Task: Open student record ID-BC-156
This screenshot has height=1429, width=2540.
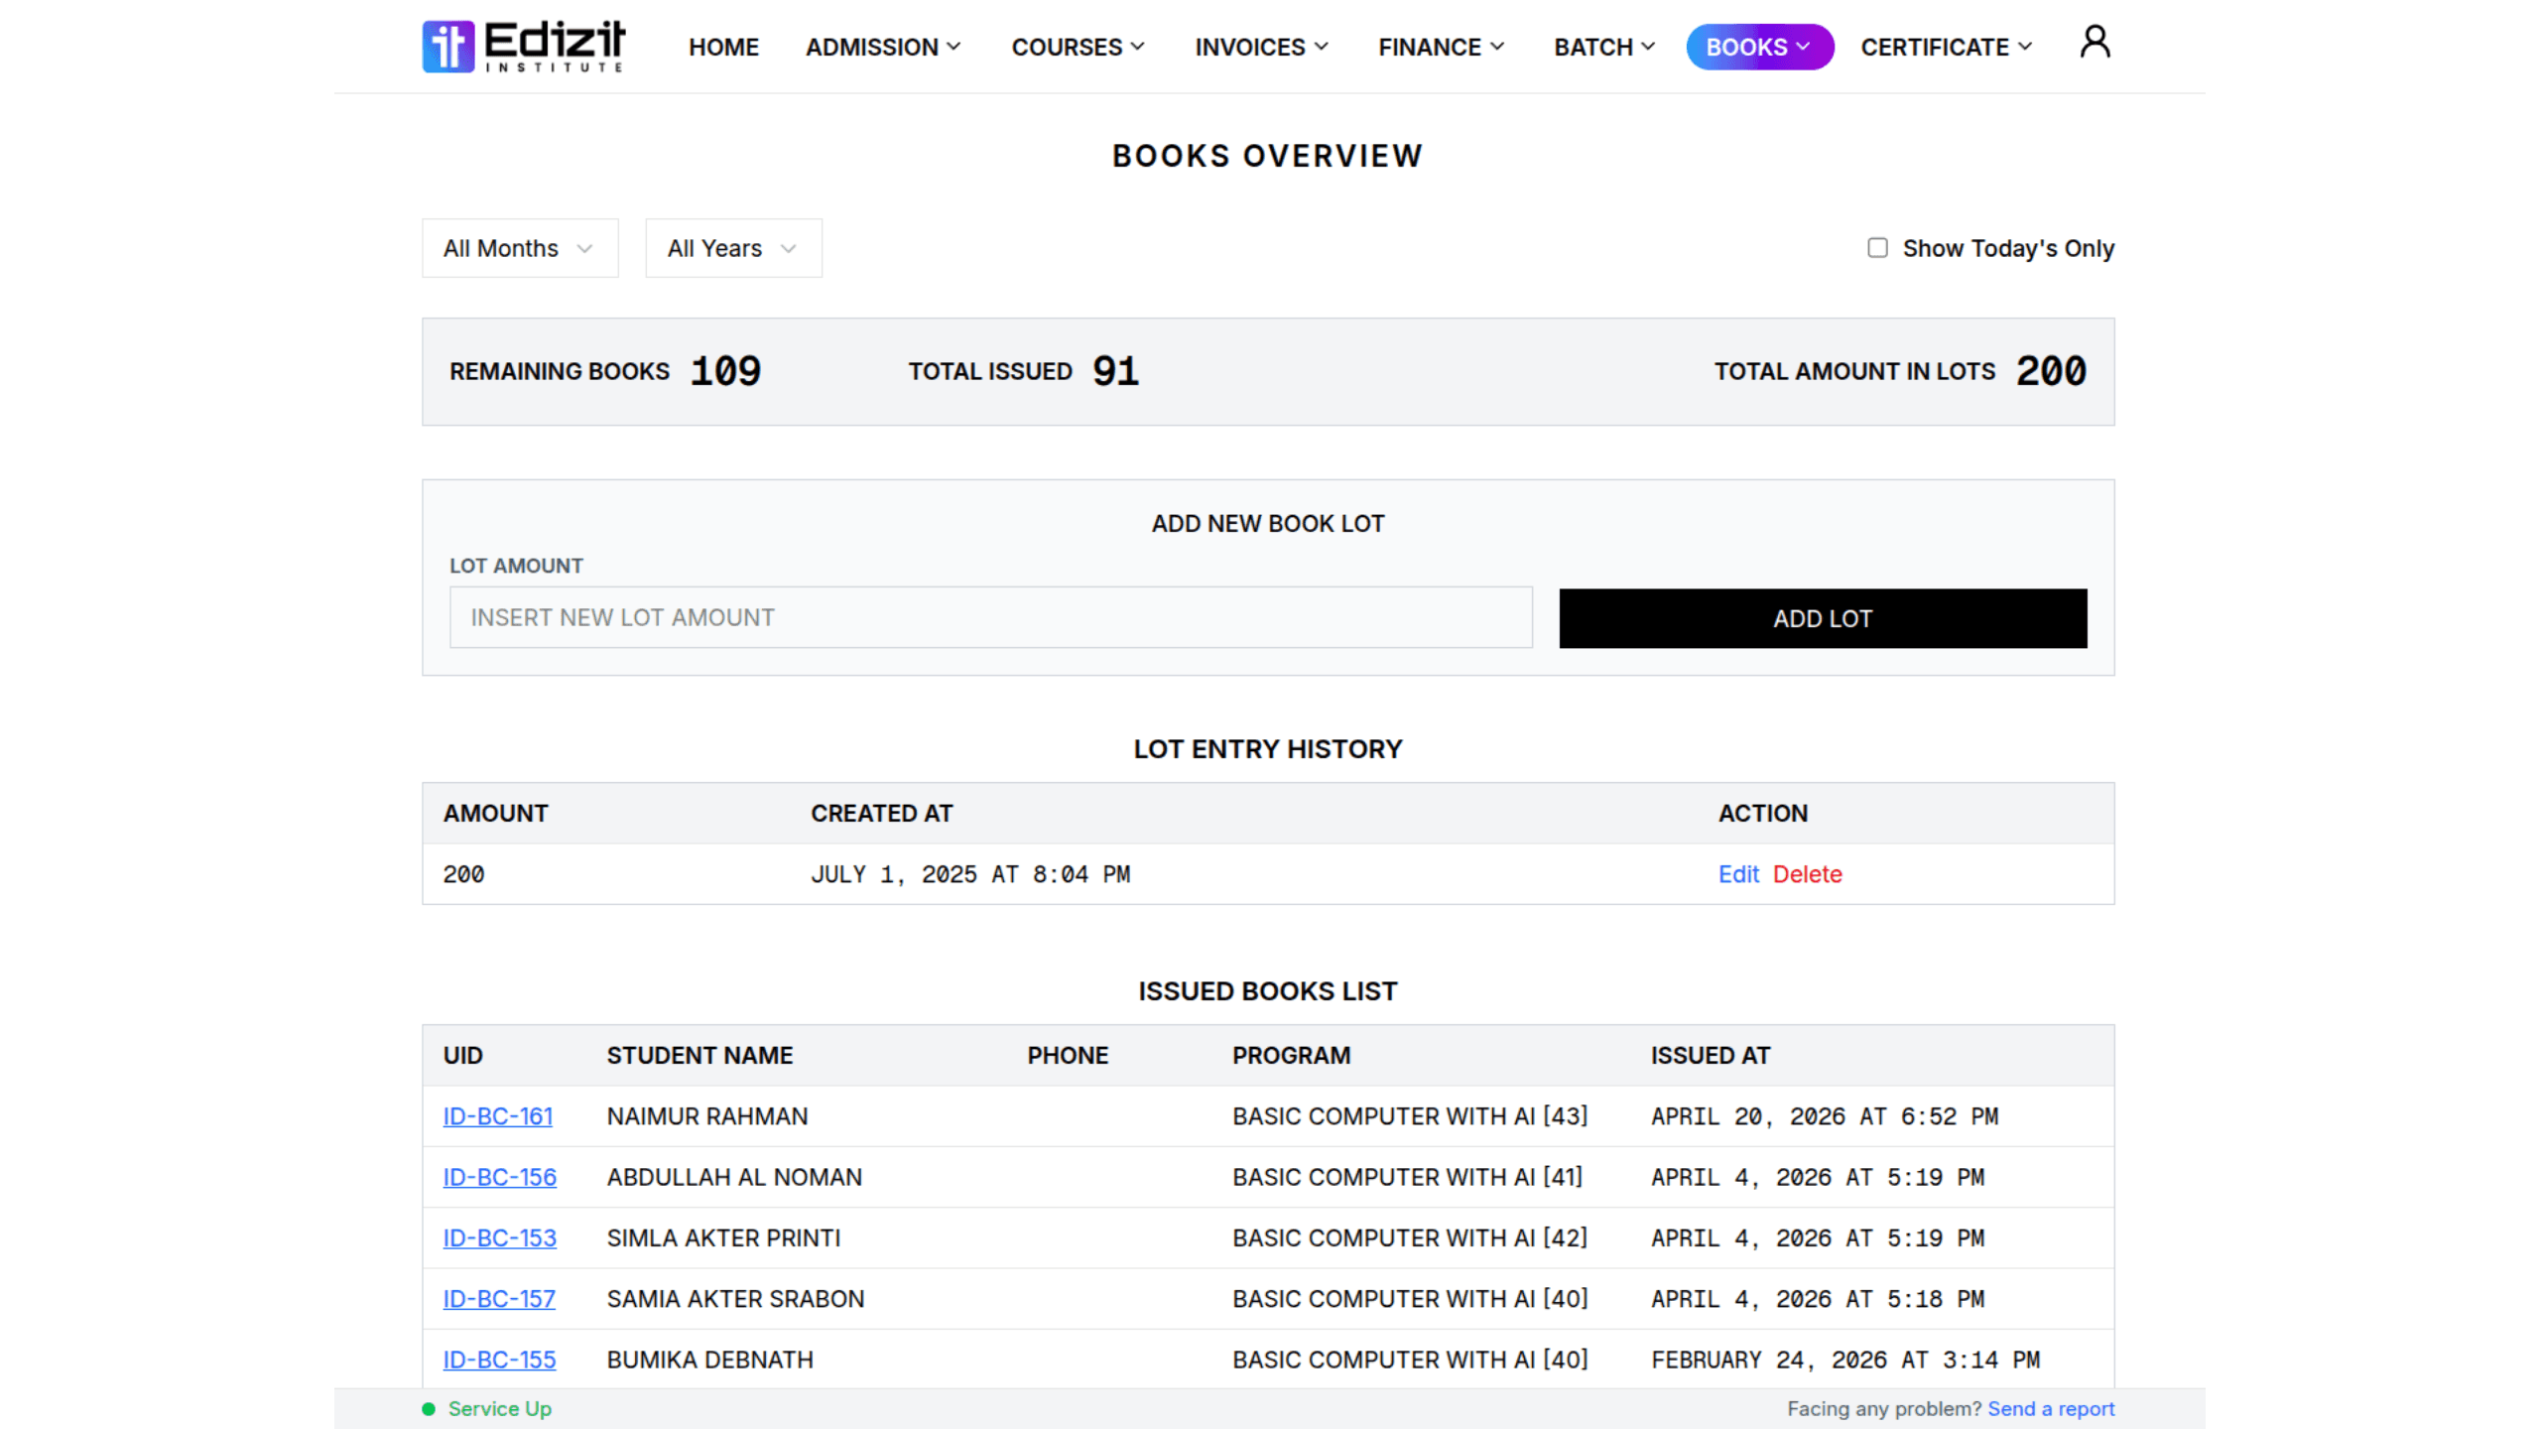Action: point(499,1177)
